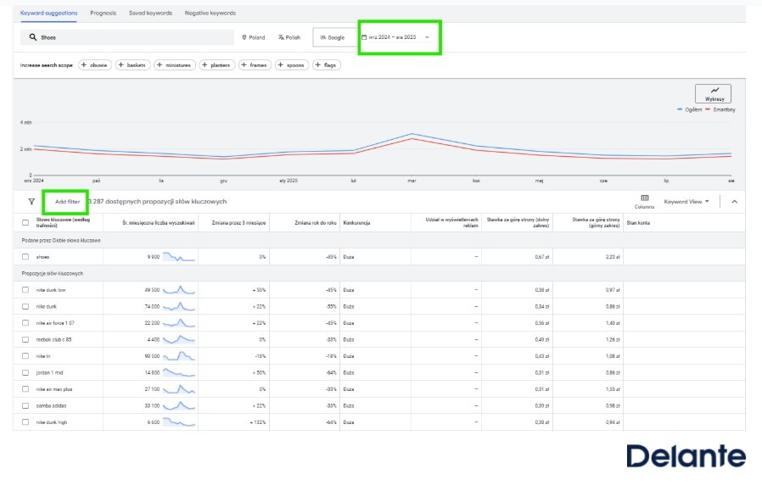
Task: Switch to the Prognosis tab
Action: pyautogui.click(x=102, y=13)
